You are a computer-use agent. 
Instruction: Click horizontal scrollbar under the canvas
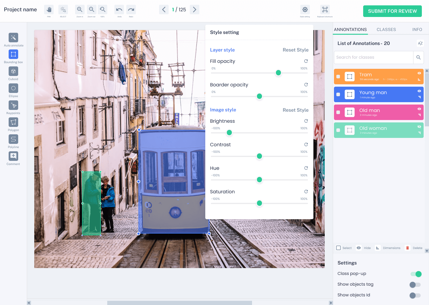pyautogui.click(x=180, y=303)
